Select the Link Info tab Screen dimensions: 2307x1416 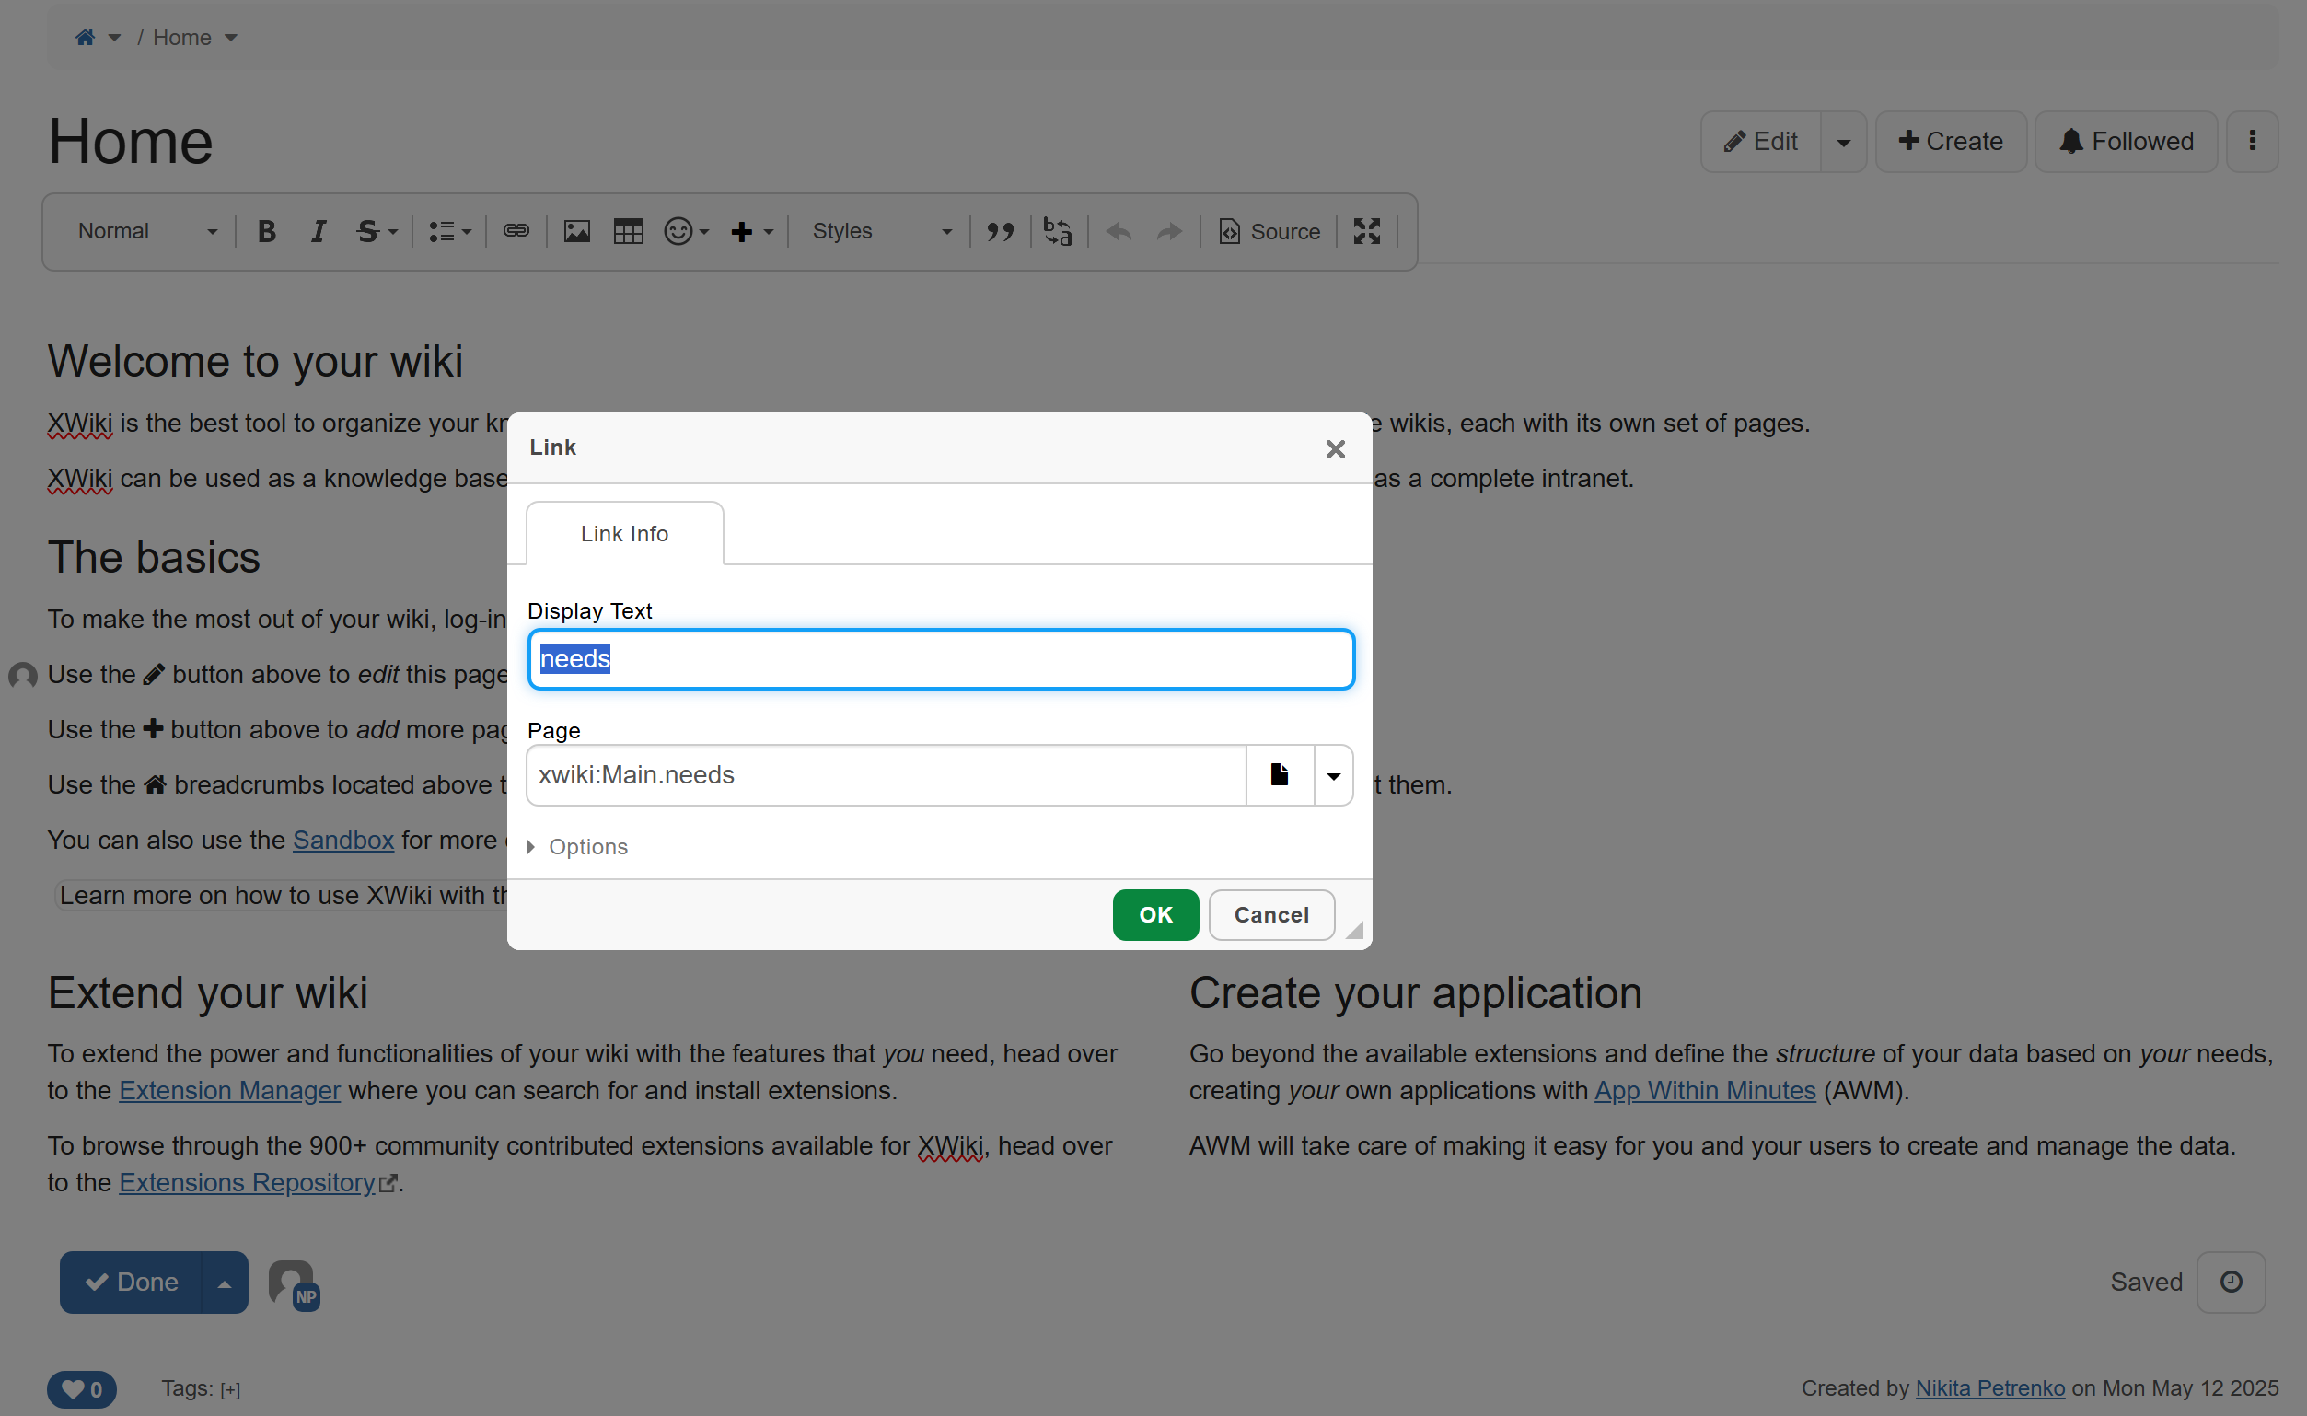624,534
